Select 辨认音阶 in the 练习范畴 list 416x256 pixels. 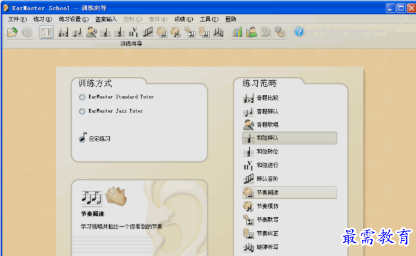coord(289,179)
